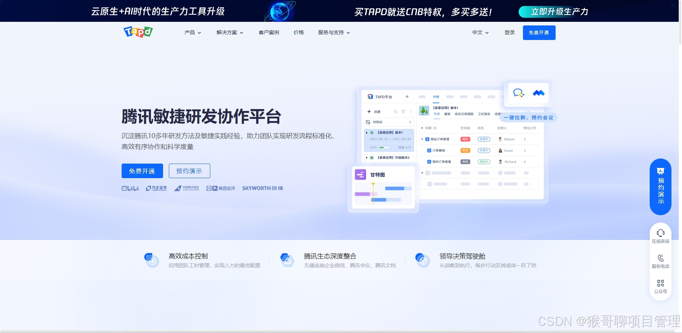Click the TAPD logo in the navigation bar
Image resolution: width=682 pixels, height=333 pixels.
(x=138, y=32)
